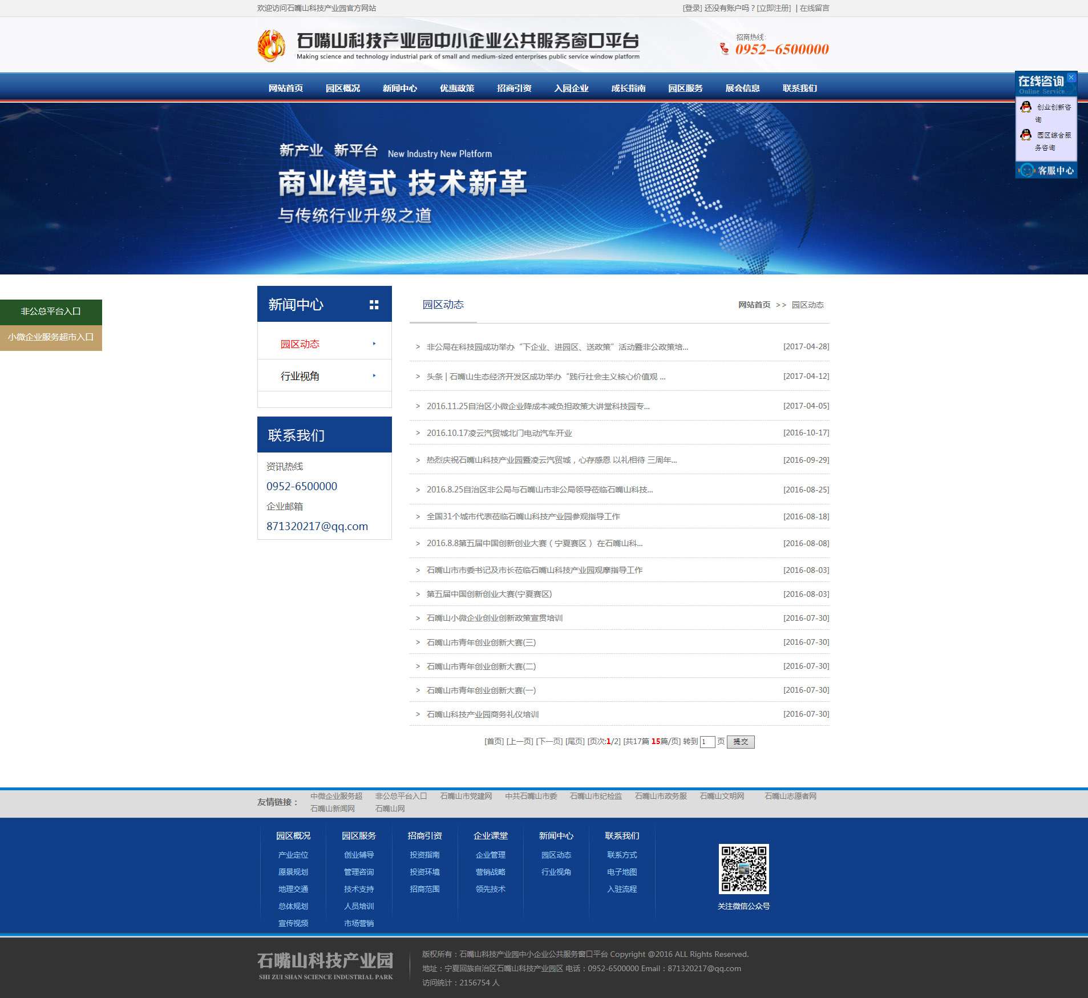1088x998 pixels.
Task: Click the phoenix logo in the header
Action: coord(272,46)
